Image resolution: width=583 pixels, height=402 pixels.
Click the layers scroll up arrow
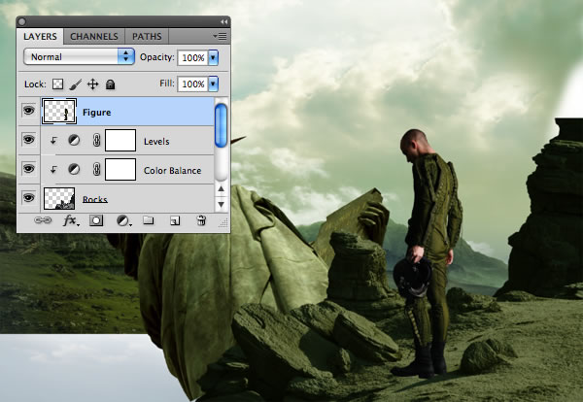221,189
